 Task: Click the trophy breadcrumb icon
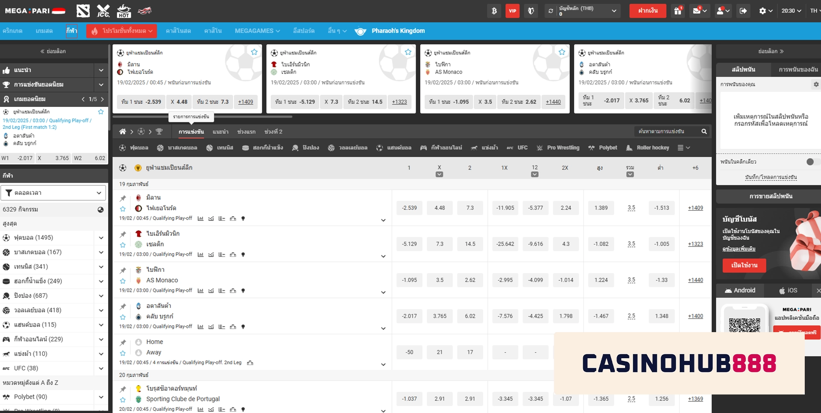coord(159,131)
